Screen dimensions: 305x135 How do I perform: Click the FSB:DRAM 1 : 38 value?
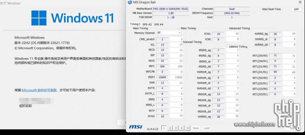[171, 17]
